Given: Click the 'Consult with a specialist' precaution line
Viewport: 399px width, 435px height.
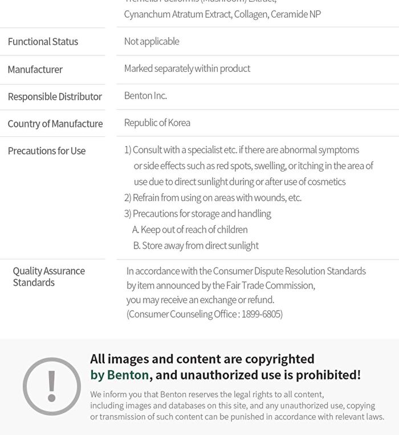Looking at the screenshot, I should [242, 150].
